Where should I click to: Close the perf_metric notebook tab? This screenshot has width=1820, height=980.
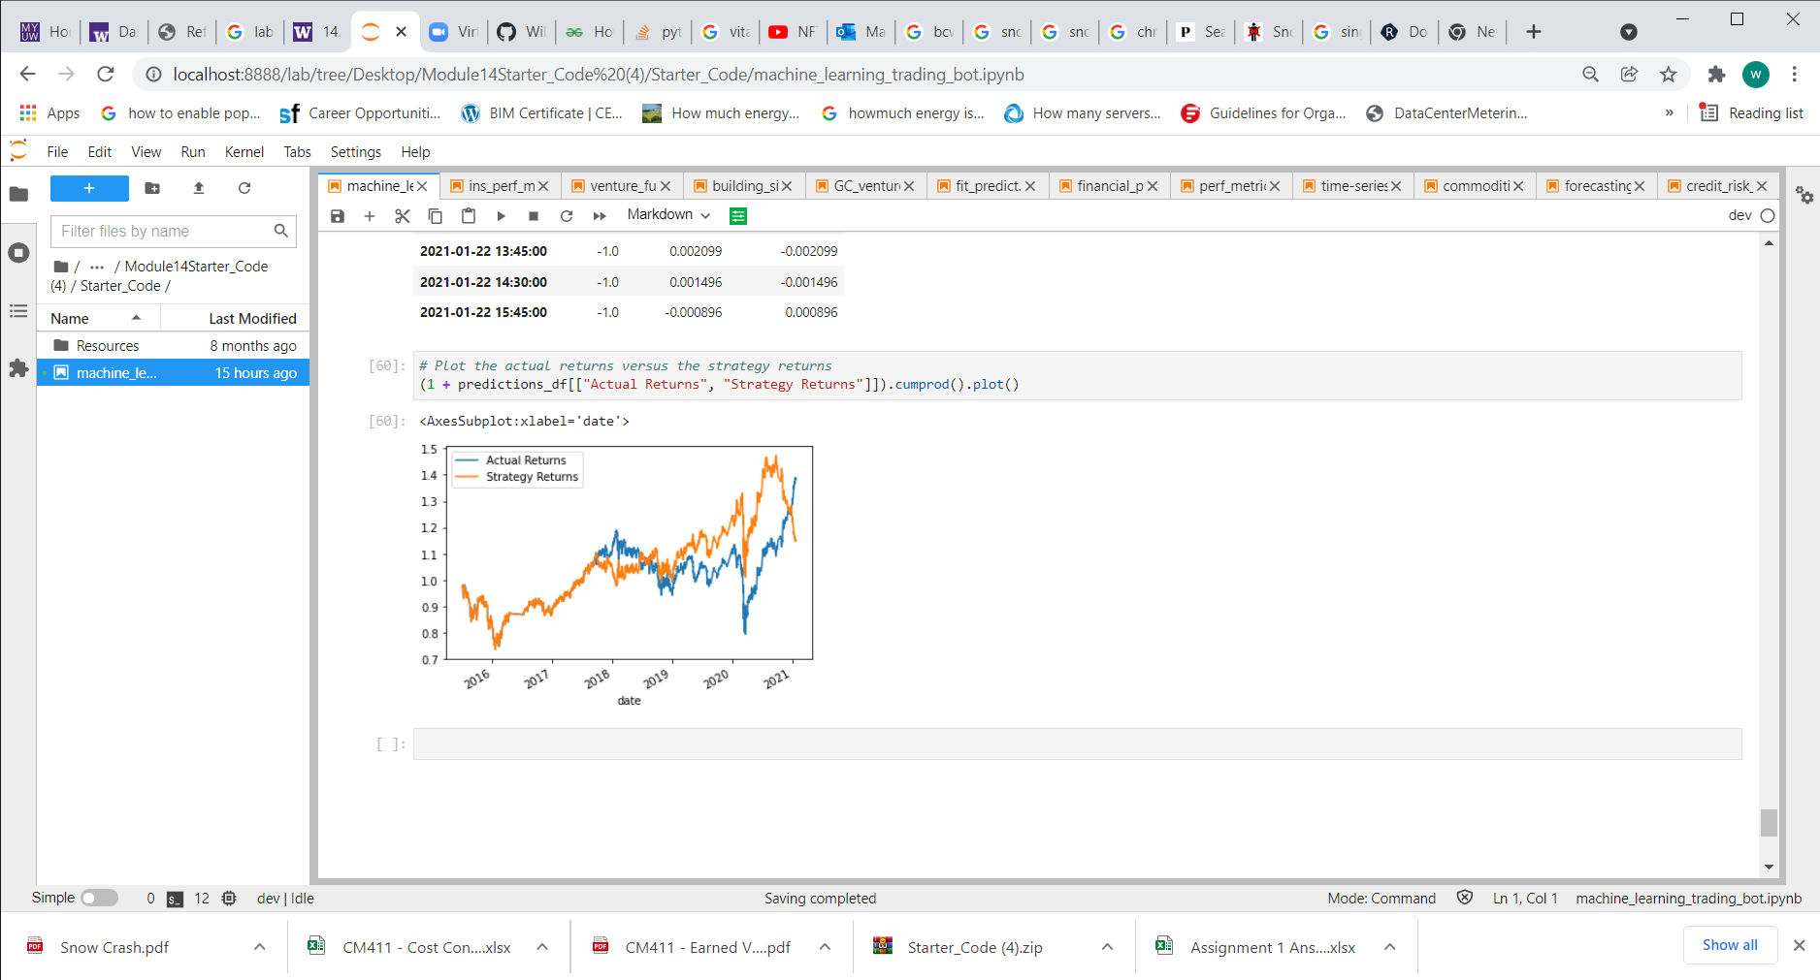point(1275,186)
